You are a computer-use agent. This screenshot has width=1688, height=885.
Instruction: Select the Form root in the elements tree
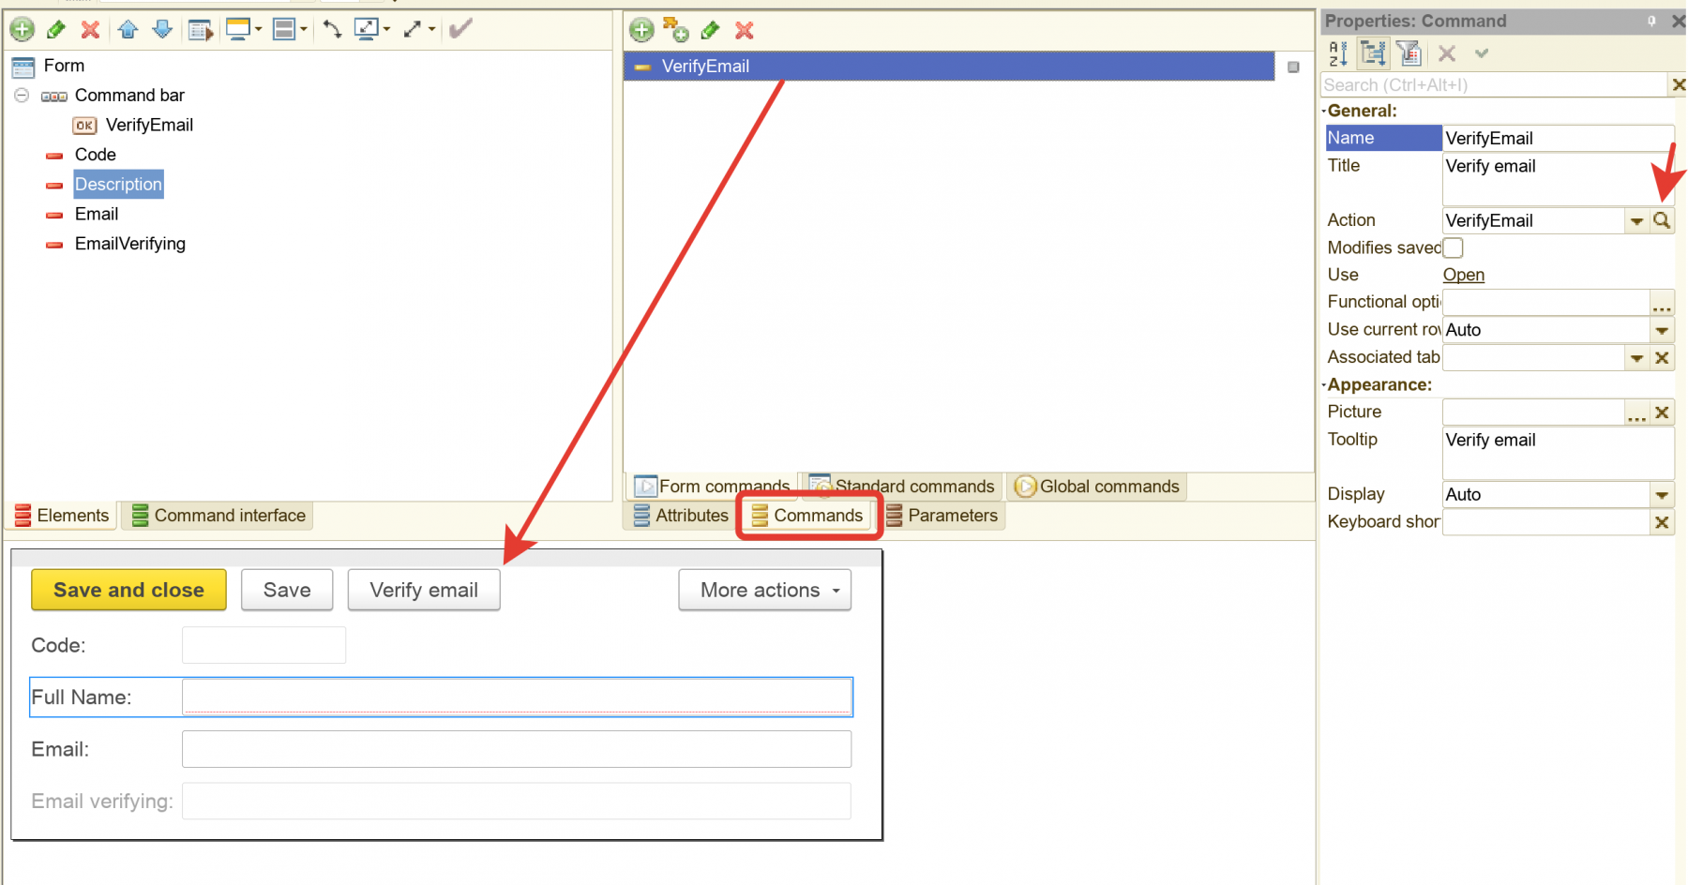[64, 66]
